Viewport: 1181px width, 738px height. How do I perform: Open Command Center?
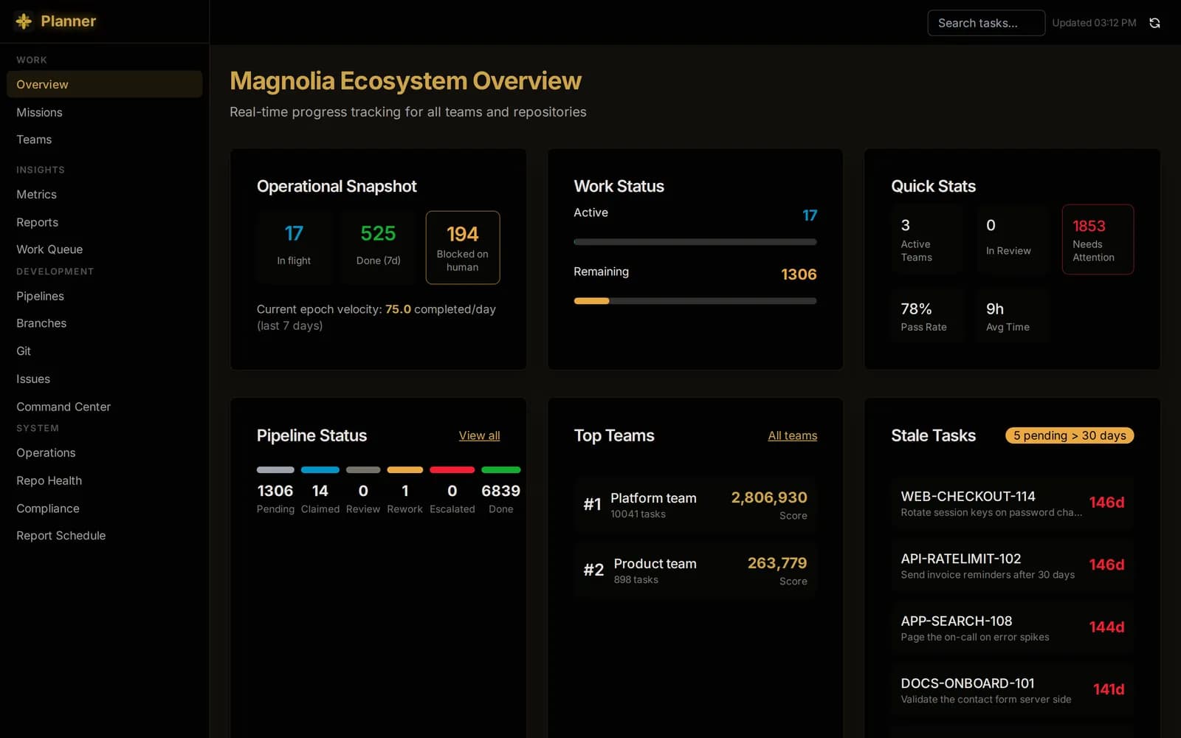pyautogui.click(x=104, y=407)
